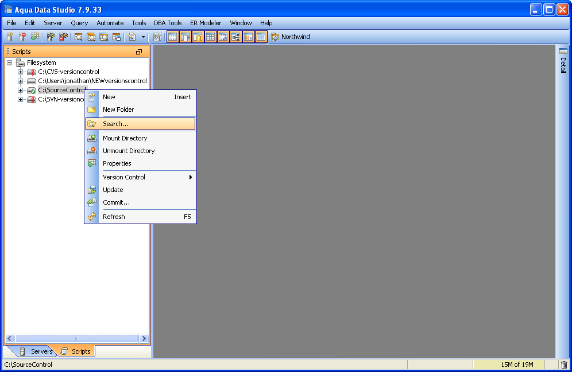Open the Automate menu
This screenshot has height=372, width=572.
(110, 23)
